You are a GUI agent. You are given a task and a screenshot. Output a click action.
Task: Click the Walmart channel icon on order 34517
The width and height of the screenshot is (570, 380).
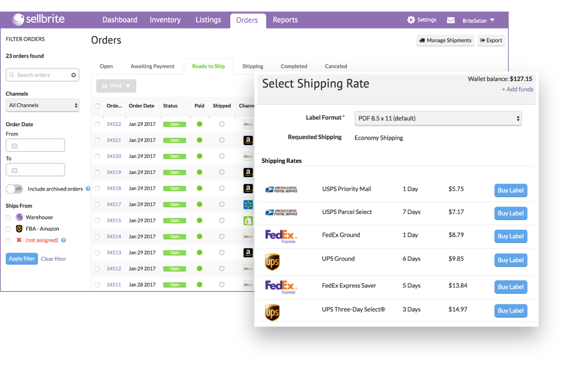pos(248,204)
